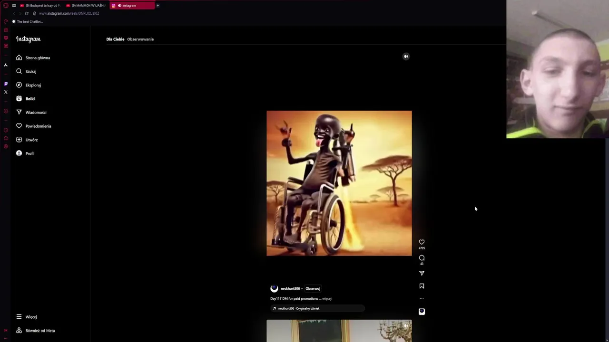Expand Również od Meta apps list
The height and width of the screenshot is (342, 609).
[35, 331]
